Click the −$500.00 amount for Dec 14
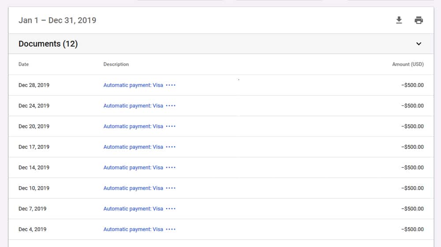 tap(412, 167)
